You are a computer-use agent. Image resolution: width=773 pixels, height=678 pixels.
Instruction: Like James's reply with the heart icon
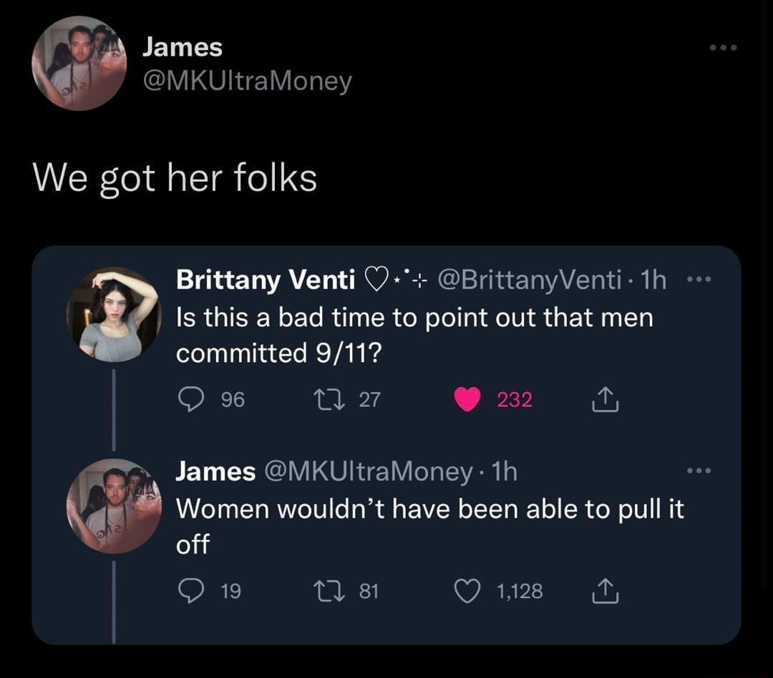466,591
